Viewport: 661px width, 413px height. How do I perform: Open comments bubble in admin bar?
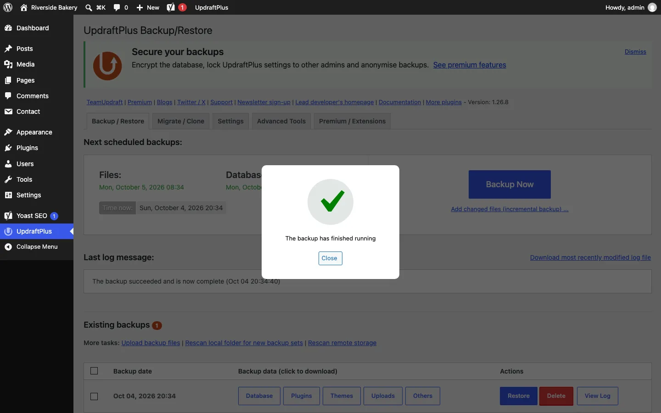tap(117, 7)
